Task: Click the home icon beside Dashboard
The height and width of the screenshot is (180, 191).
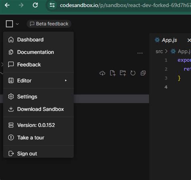Action: pos(11,40)
